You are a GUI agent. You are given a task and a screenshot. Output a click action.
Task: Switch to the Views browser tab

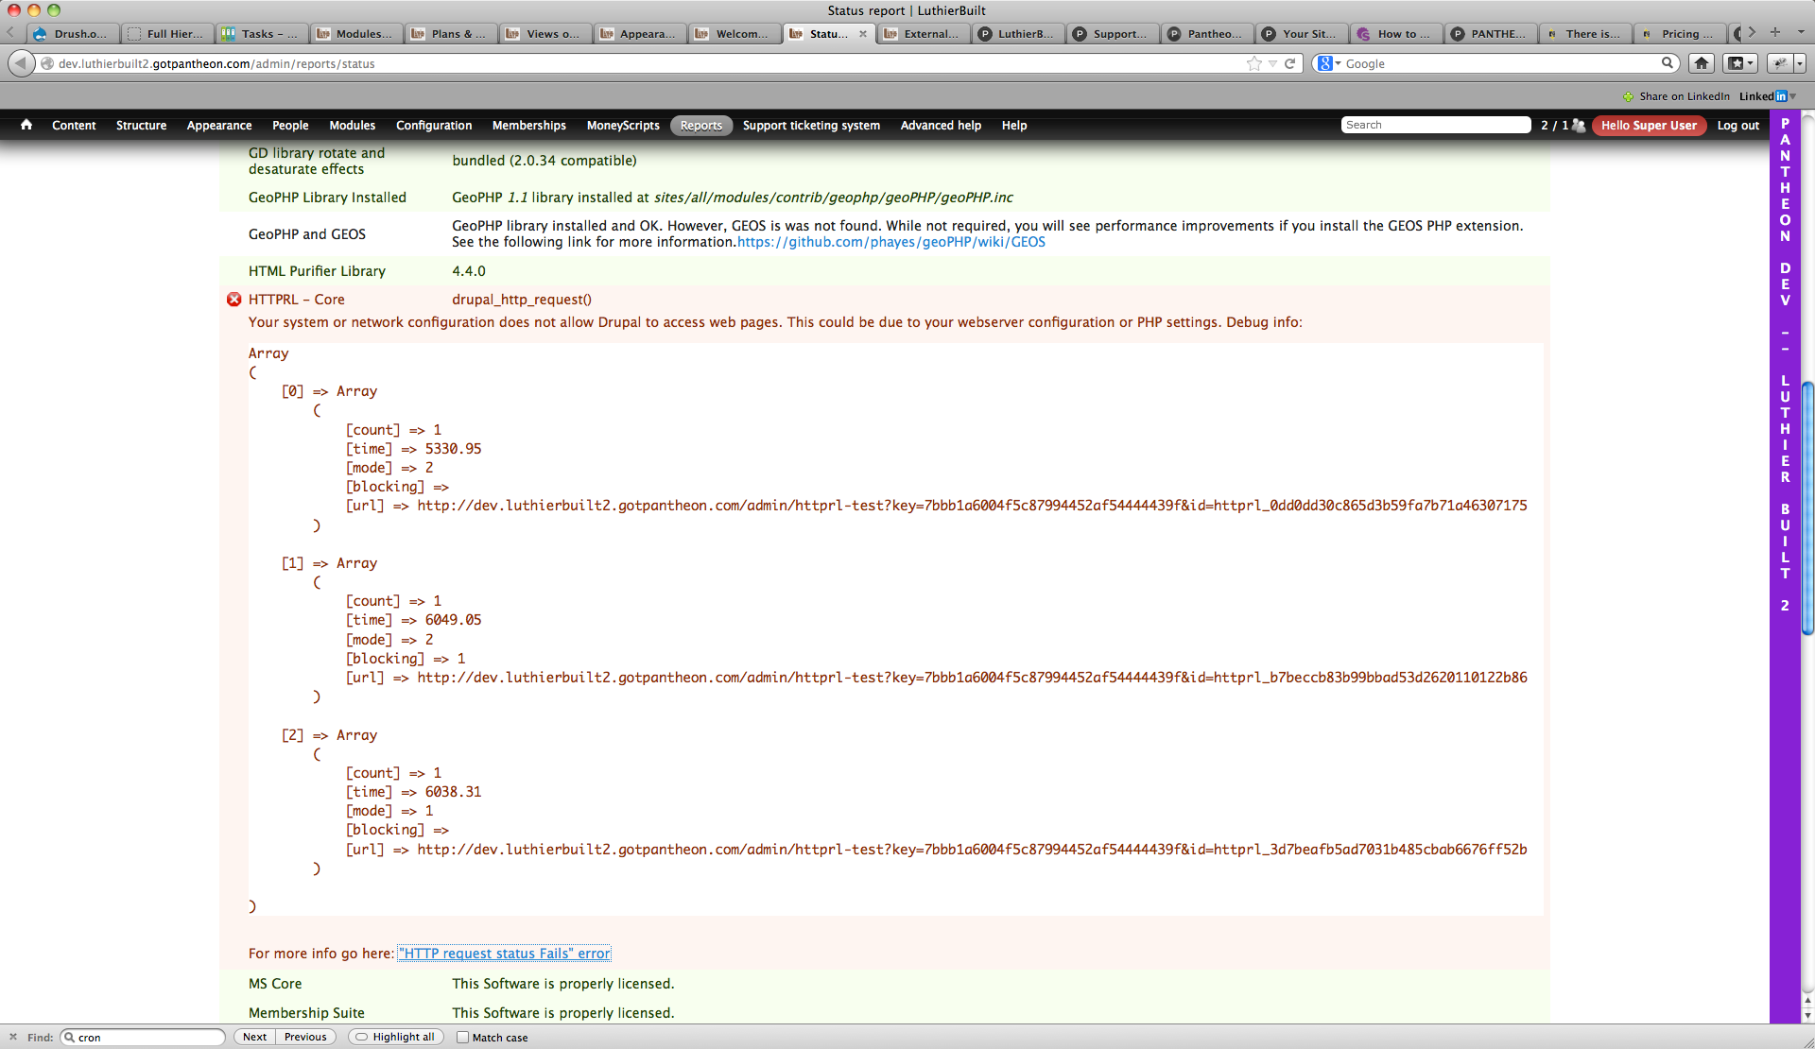point(544,34)
